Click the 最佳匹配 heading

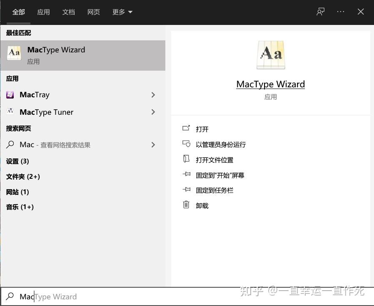coord(19,33)
